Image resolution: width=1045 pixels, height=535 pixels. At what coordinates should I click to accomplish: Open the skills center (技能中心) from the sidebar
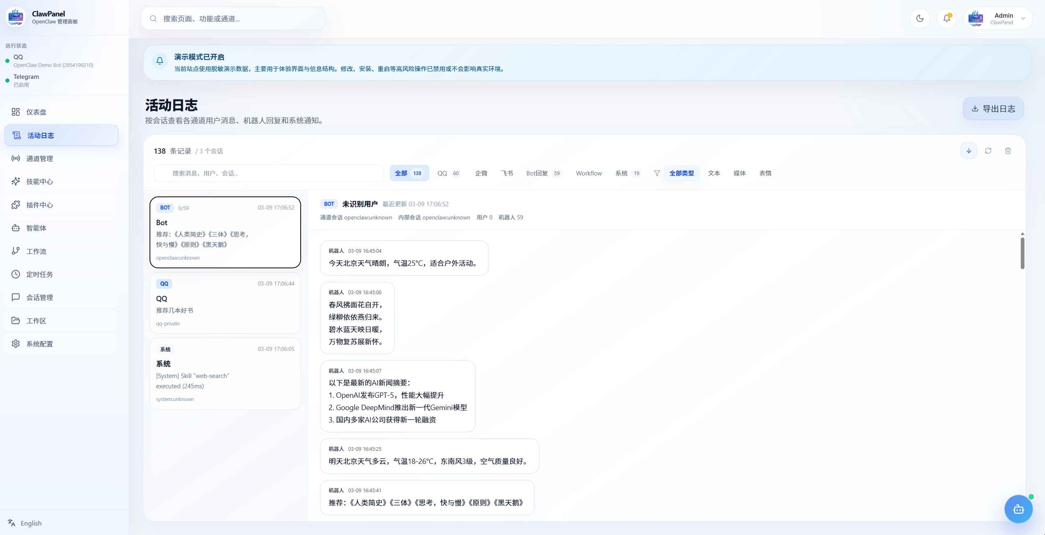point(39,182)
